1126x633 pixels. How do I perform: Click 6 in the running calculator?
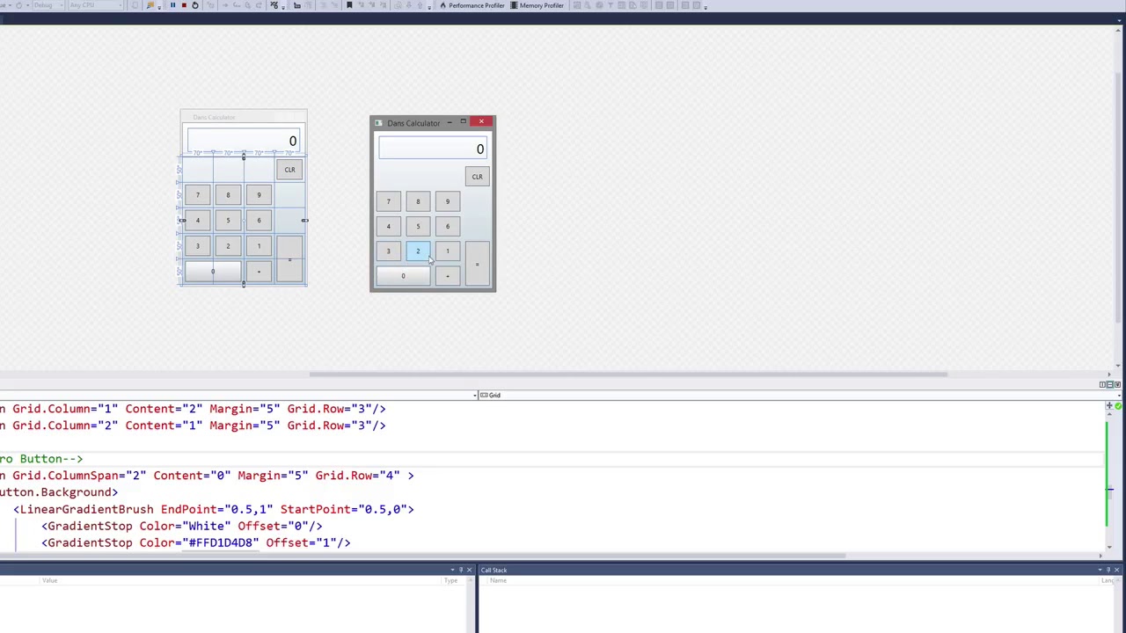click(447, 226)
